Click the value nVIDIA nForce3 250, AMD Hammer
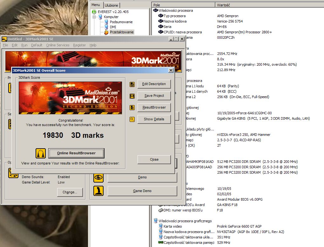The width and height of the screenshot is (324, 247). (244, 135)
